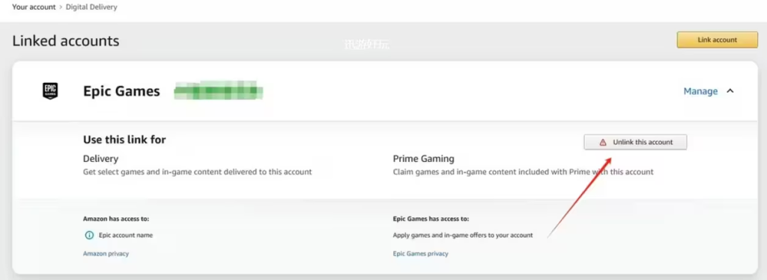Open the Manage link for Epic Games

700,91
